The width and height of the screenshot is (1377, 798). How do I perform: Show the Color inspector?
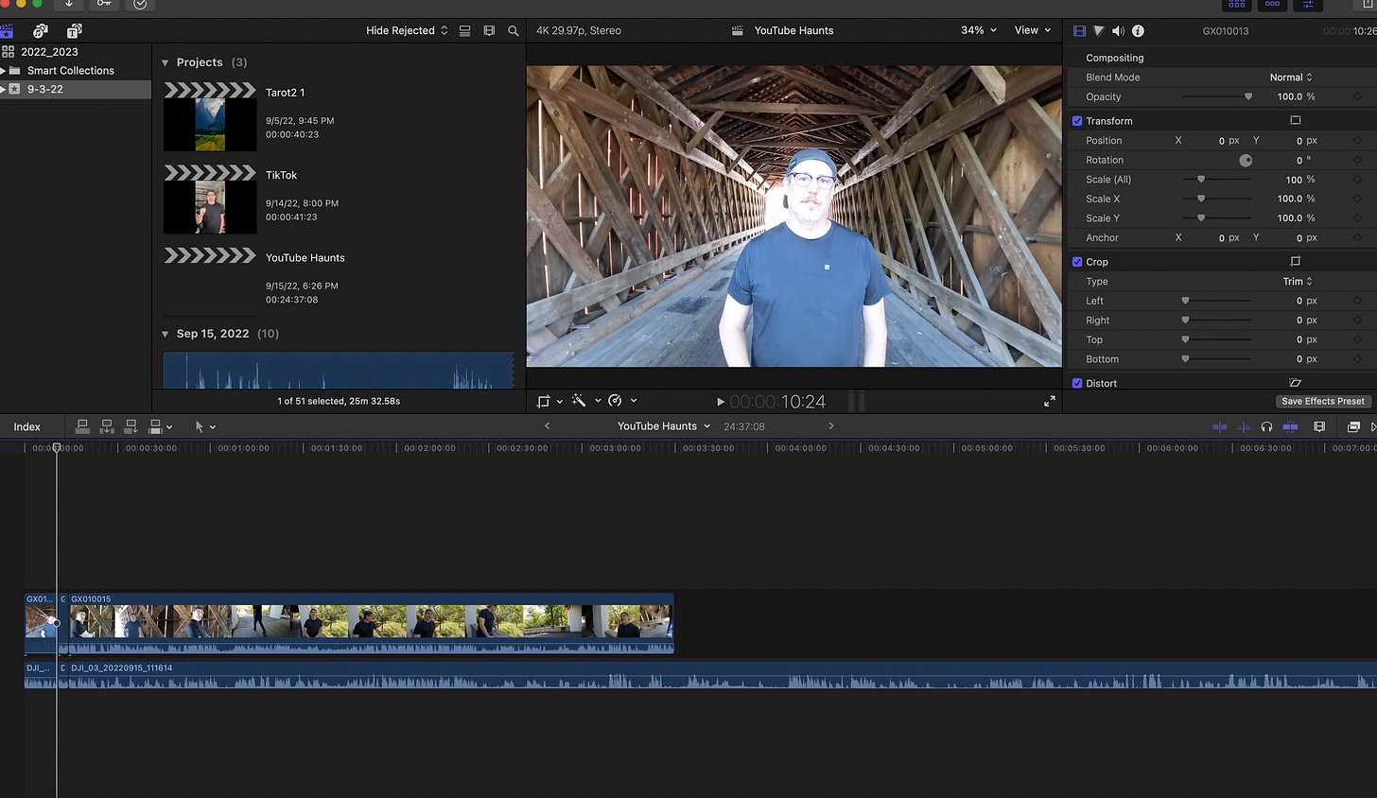(1098, 31)
